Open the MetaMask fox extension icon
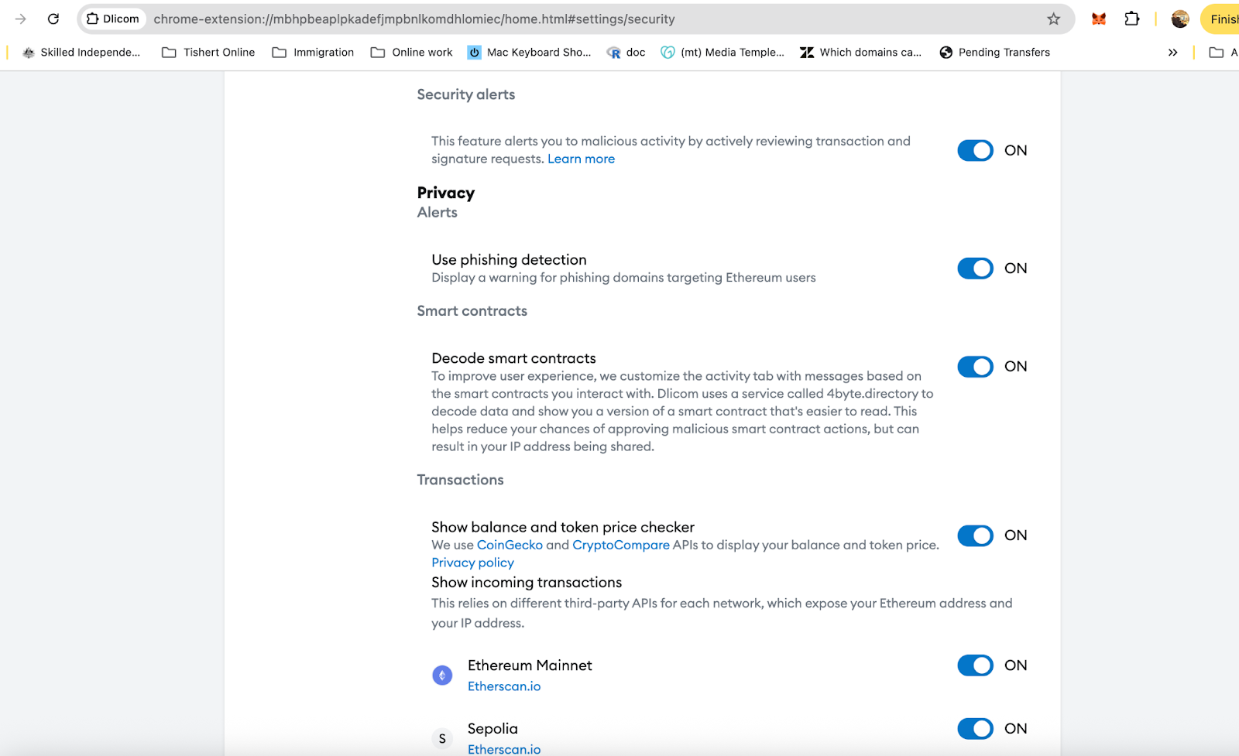The image size is (1239, 756). coord(1098,19)
